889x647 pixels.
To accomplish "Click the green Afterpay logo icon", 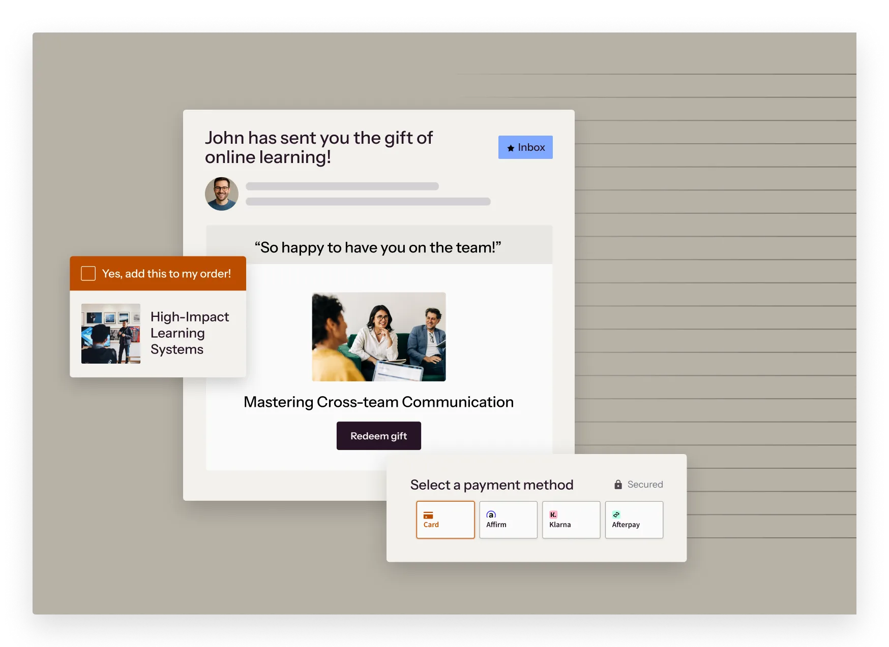I will (616, 514).
